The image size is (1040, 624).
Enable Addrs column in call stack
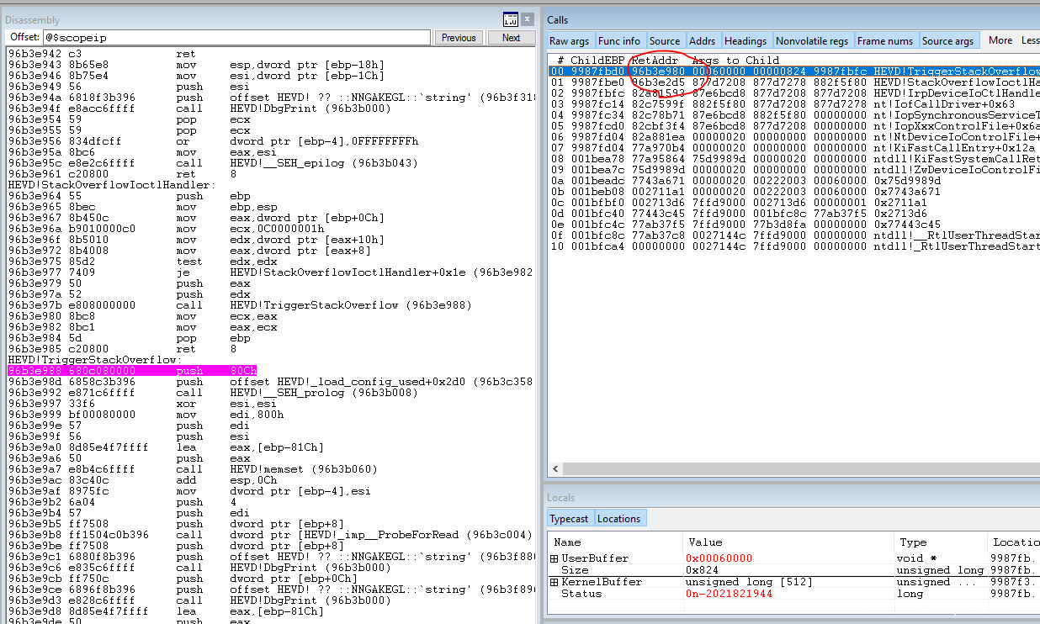(702, 41)
